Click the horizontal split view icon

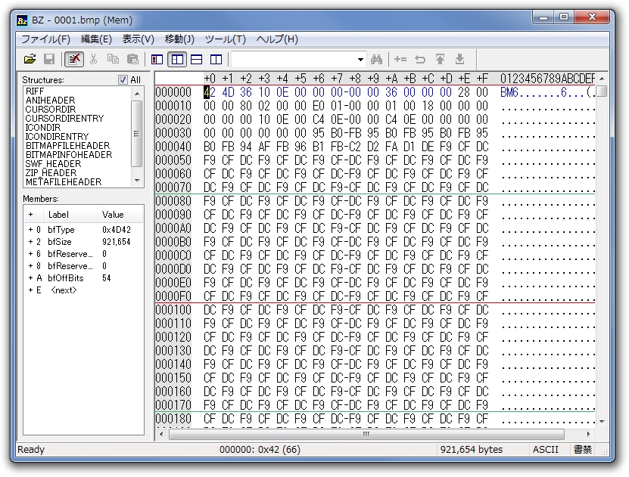click(196, 59)
